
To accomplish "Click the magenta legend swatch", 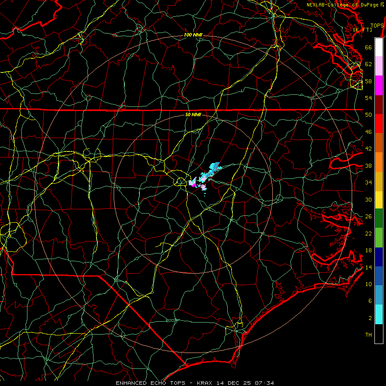I will point(379,85).
